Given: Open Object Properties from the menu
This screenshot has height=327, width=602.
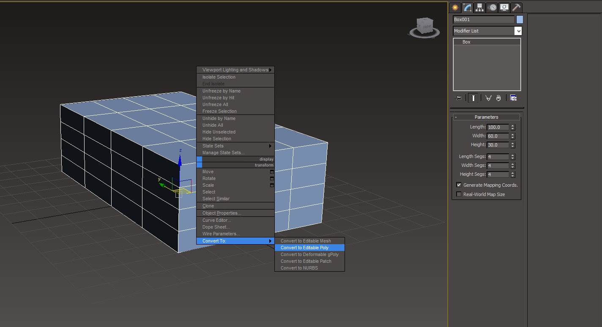Looking at the screenshot, I should (223, 213).
